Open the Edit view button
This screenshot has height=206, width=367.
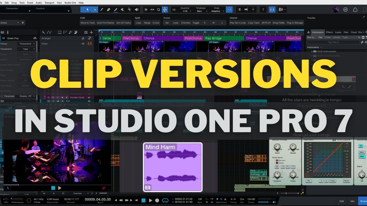341,201
